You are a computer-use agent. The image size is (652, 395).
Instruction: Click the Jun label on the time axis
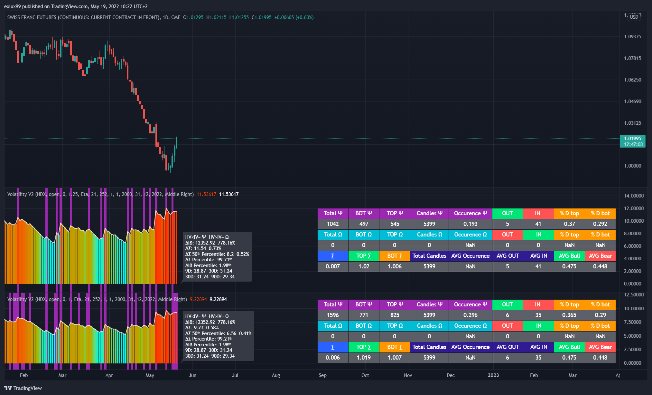pos(192,375)
